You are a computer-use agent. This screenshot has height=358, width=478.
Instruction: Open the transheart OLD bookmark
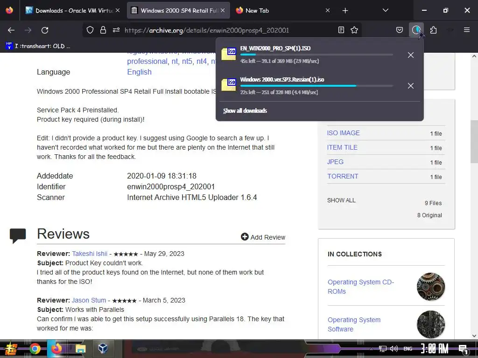point(38,46)
